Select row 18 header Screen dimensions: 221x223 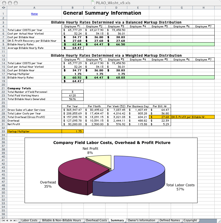pyautogui.click(x=3, y=77)
